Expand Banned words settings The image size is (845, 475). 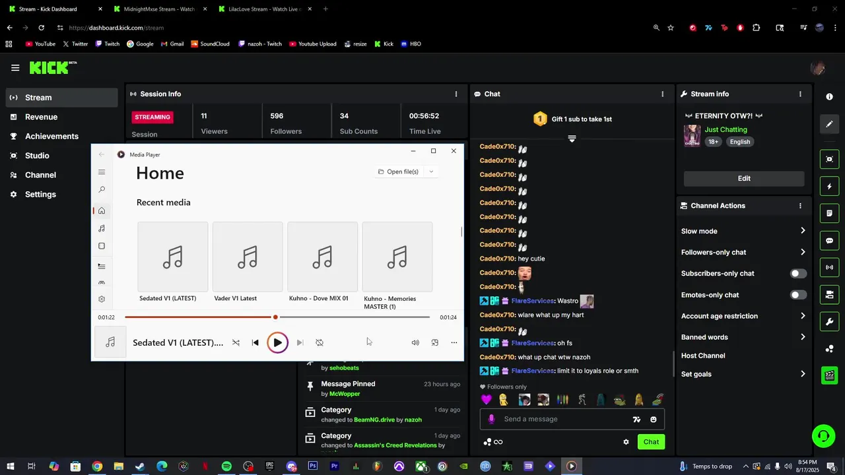(803, 337)
